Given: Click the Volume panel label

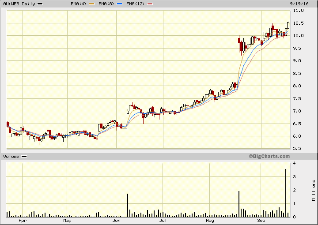Looking at the screenshot, I should (11, 157).
